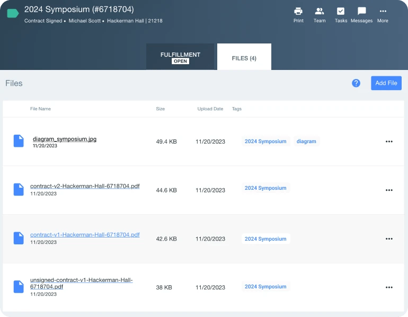The height and width of the screenshot is (317, 408).
Task: Click the green event tag icon
Action: [x=13, y=14]
